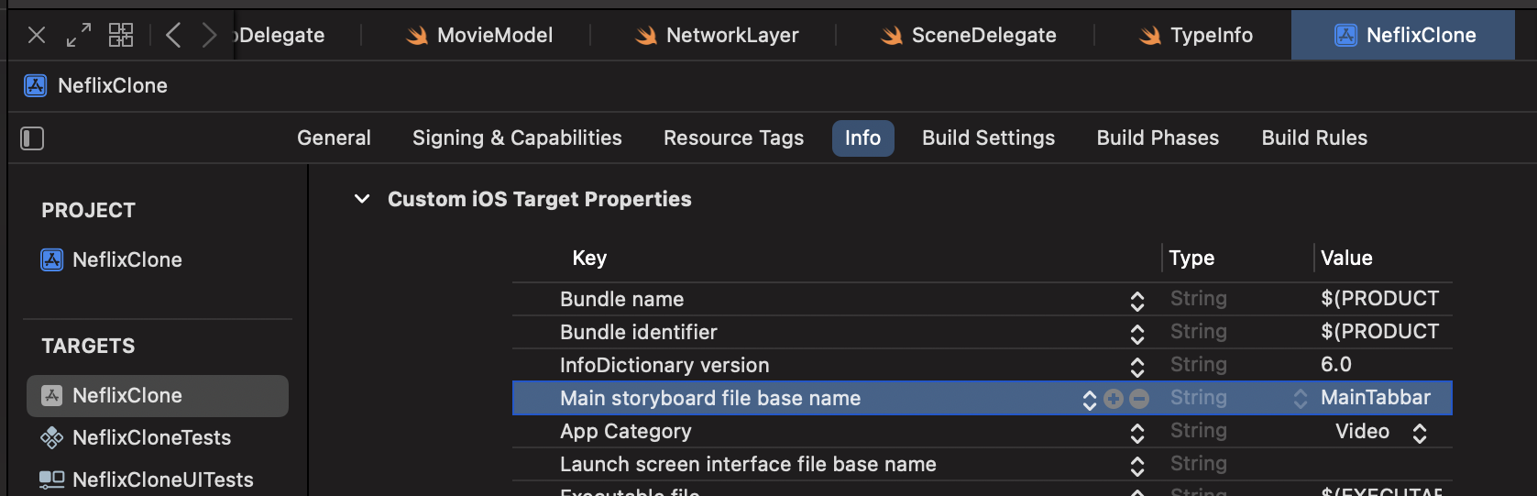The height and width of the screenshot is (496, 1537).
Task: Click the Swift icon on NetworkLayer tab
Action: click(646, 35)
